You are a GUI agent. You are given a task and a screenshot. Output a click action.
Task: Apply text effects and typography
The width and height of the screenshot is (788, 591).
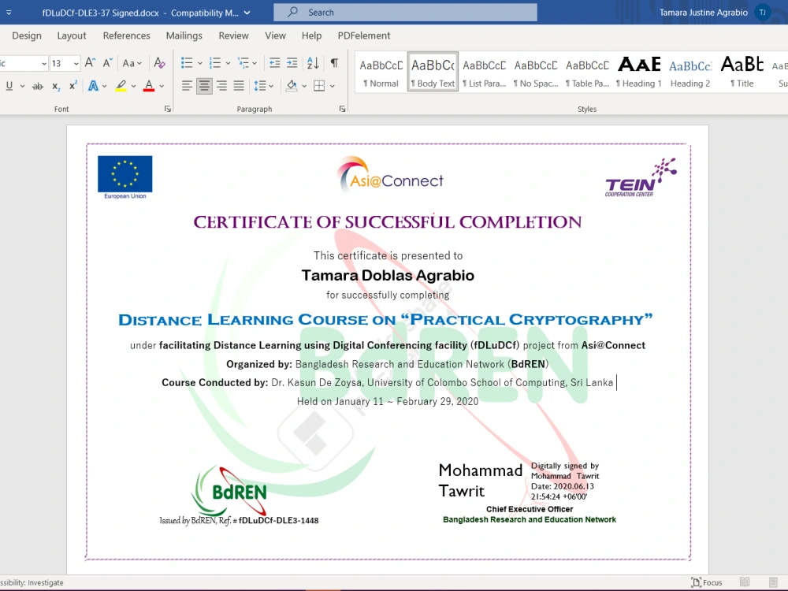[93, 86]
